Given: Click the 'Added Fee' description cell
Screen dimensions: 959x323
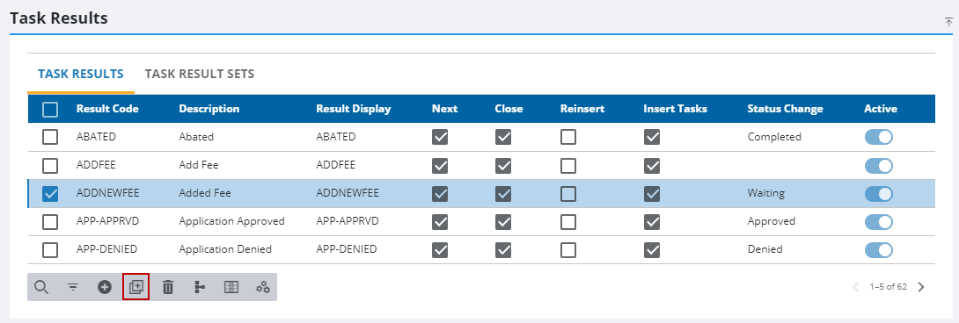Looking at the screenshot, I should (205, 194).
